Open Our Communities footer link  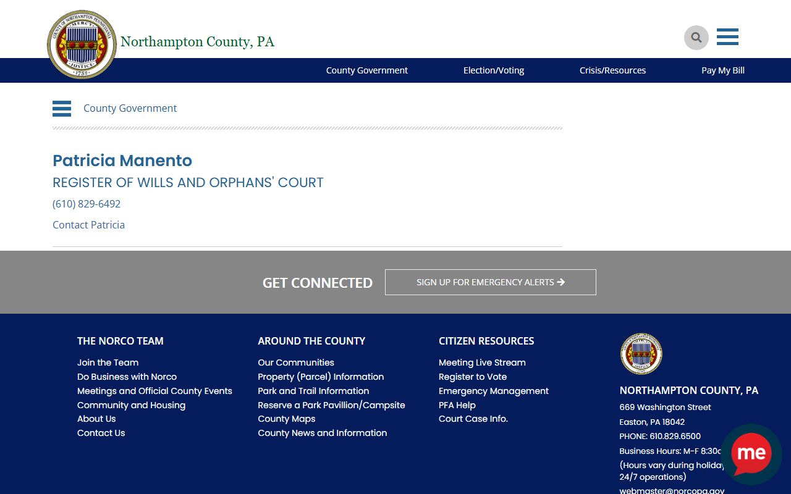click(296, 362)
